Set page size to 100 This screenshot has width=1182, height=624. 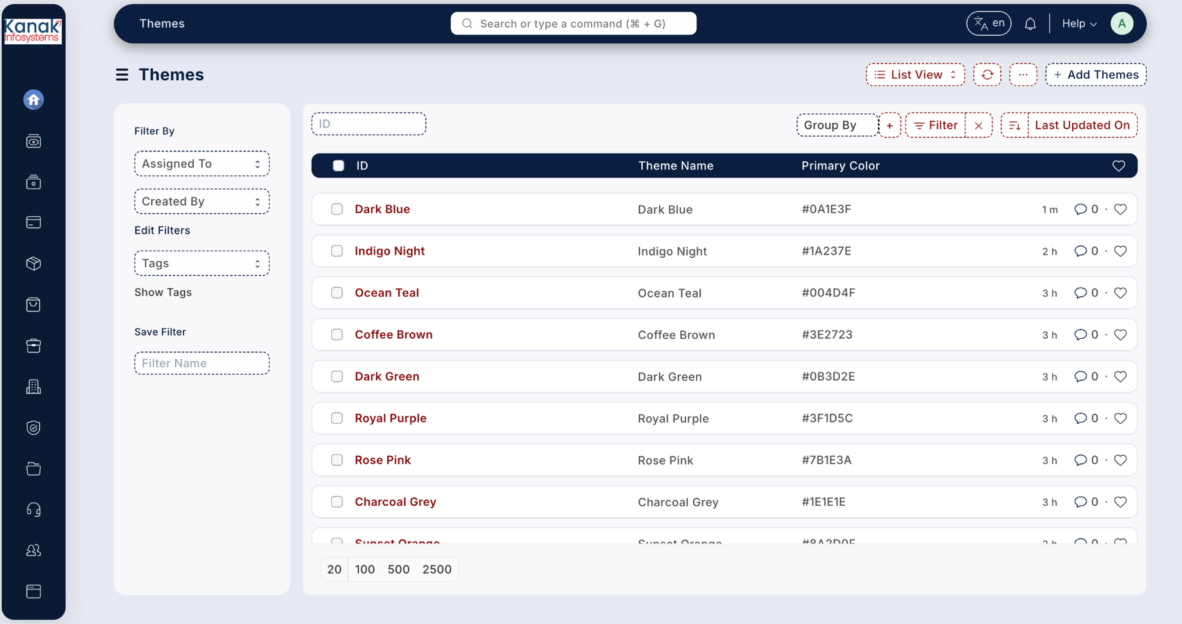point(365,570)
